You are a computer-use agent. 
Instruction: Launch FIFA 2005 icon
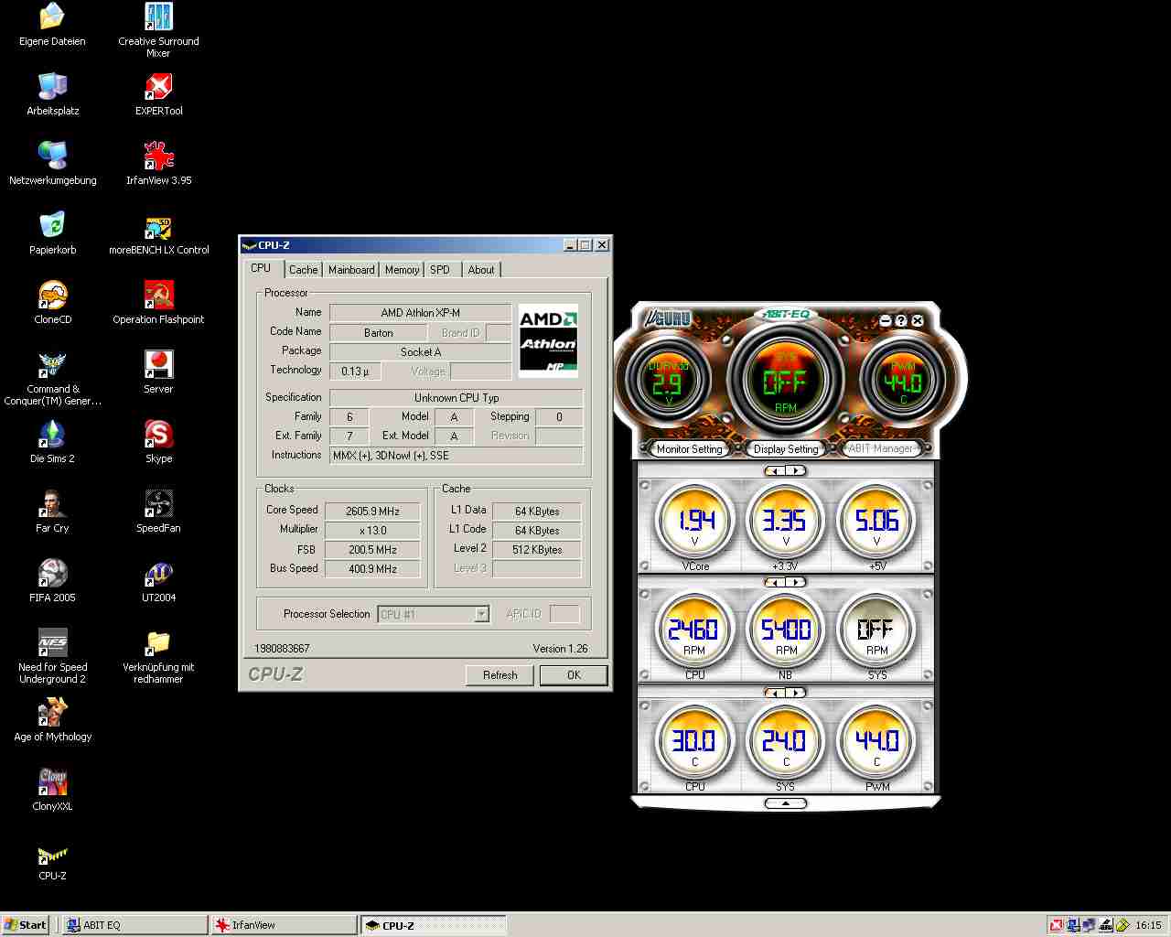tap(52, 581)
